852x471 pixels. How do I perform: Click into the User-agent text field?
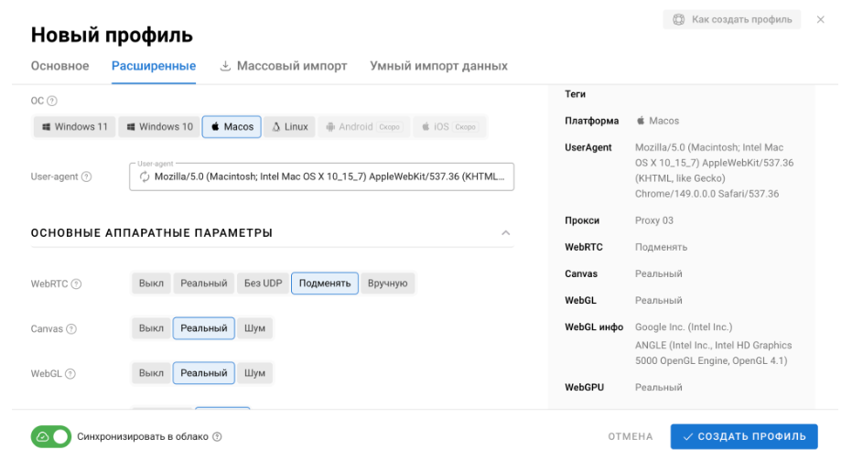tap(322, 177)
